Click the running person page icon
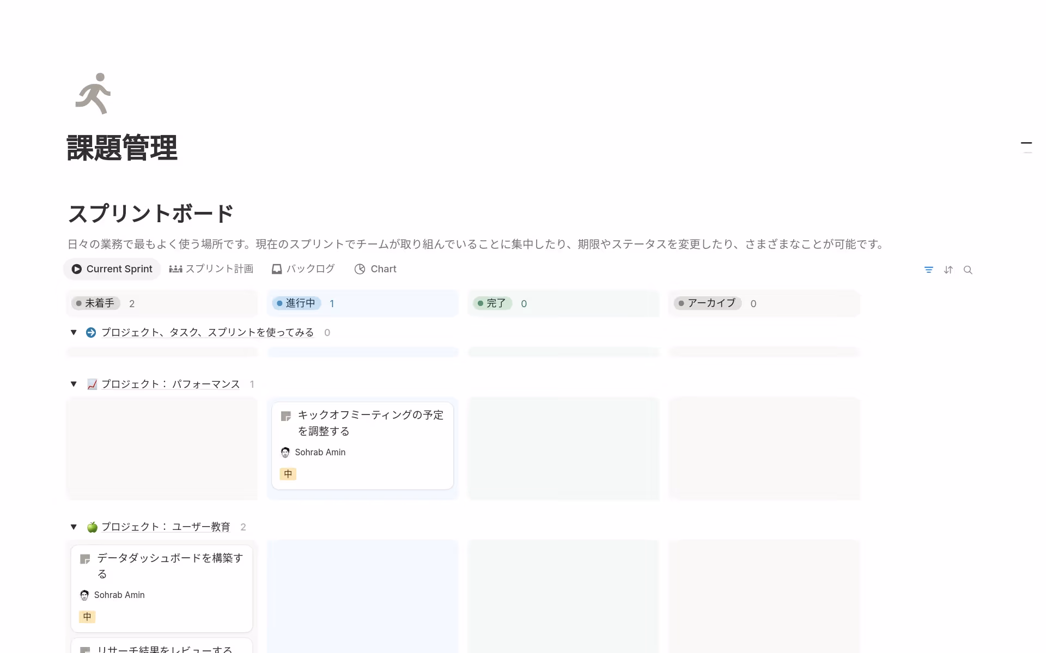This screenshot has height=653, width=1046. click(x=93, y=94)
